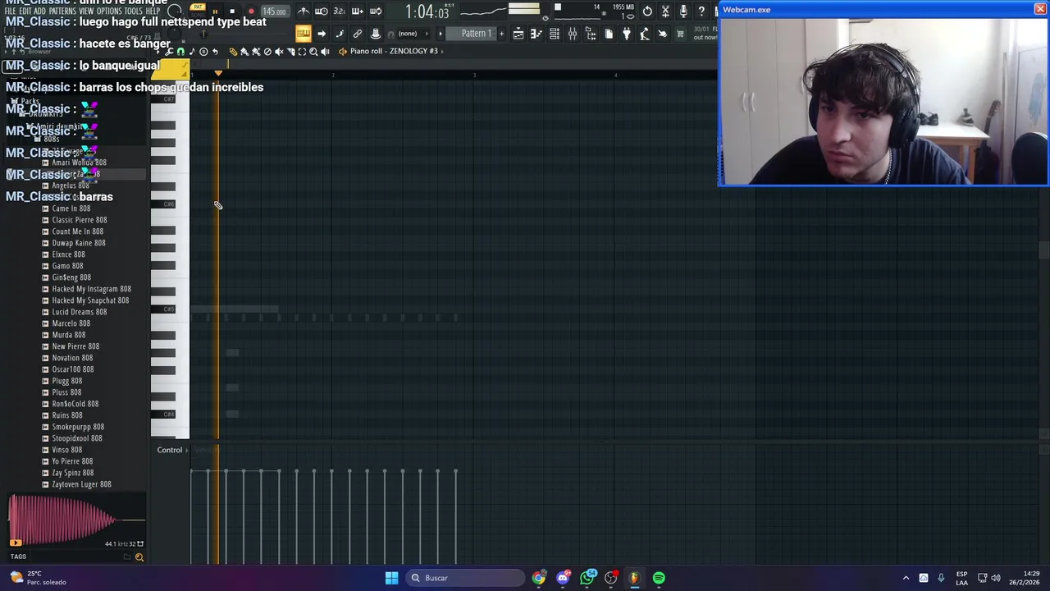This screenshot has height=591, width=1050.
Task: Select the paint brush tool in piano roll
Action: [x=244, y=51]
